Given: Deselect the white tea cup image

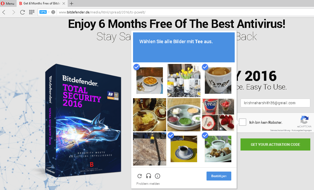Looking at the screenshot, I should pos(218,81).
